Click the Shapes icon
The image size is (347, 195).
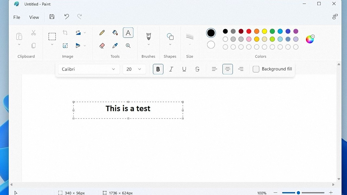point(170,36)
